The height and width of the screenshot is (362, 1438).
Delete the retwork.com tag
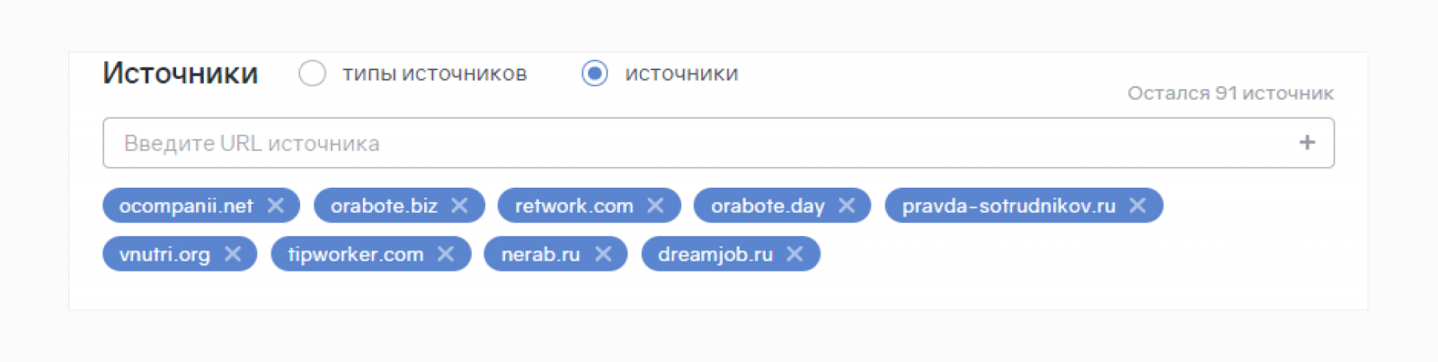point(655,206)
